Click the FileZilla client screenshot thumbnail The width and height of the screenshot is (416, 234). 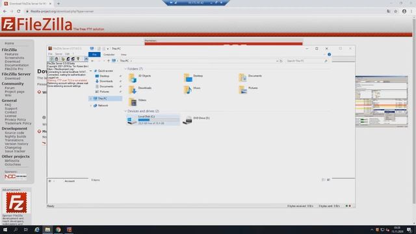(x=382, y=101)
